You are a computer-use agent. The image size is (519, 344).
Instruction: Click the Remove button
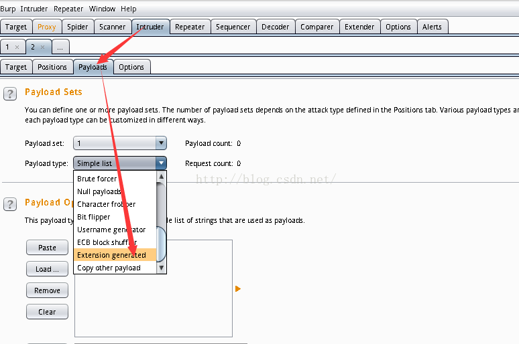click(x=47, y=290)
